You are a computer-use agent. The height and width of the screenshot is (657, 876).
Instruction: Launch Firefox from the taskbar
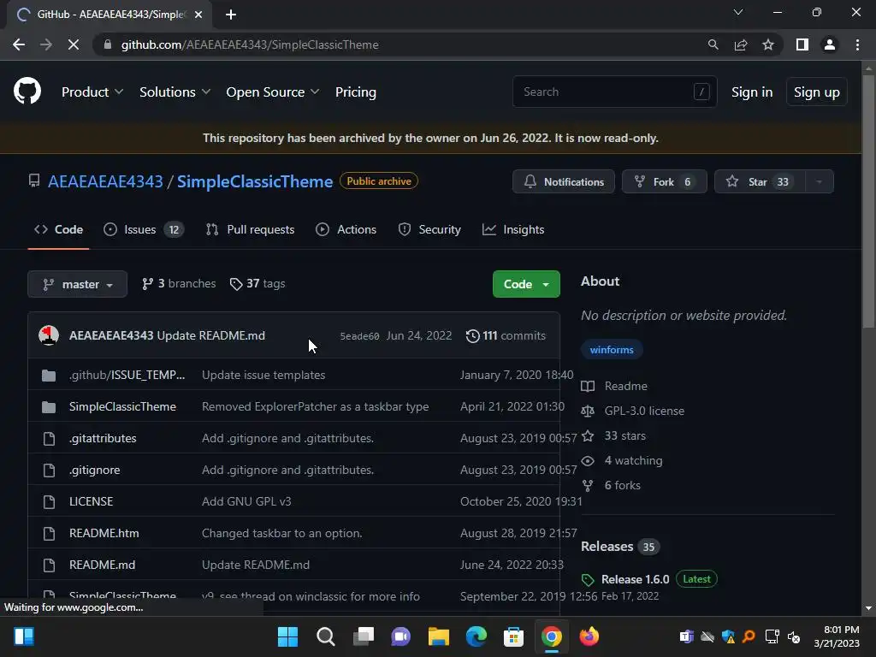(x=589, y=636)
